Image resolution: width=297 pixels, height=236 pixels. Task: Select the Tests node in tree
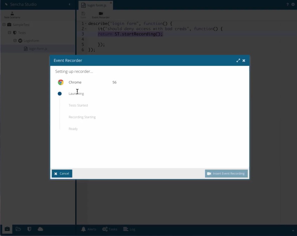(x=22, y=33)
